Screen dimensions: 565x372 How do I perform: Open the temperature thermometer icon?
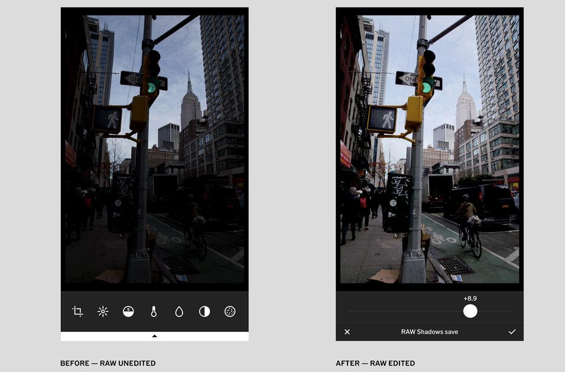(x=154, y=311)
